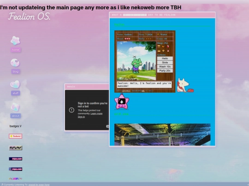This screenshot has width=249, height=186.
Task: Click the purple 'blog' label
Action: point(15,72)
